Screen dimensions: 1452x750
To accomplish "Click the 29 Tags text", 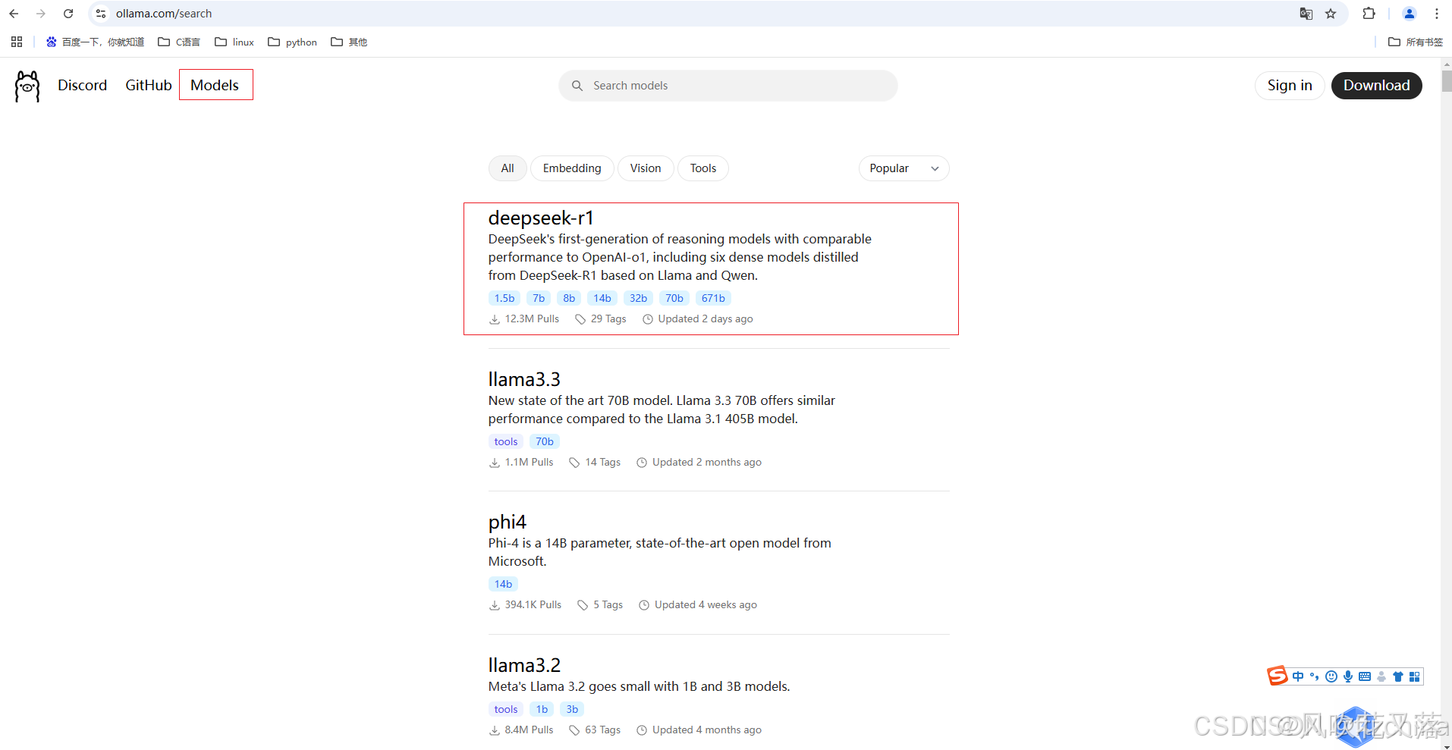I will 608,319.
